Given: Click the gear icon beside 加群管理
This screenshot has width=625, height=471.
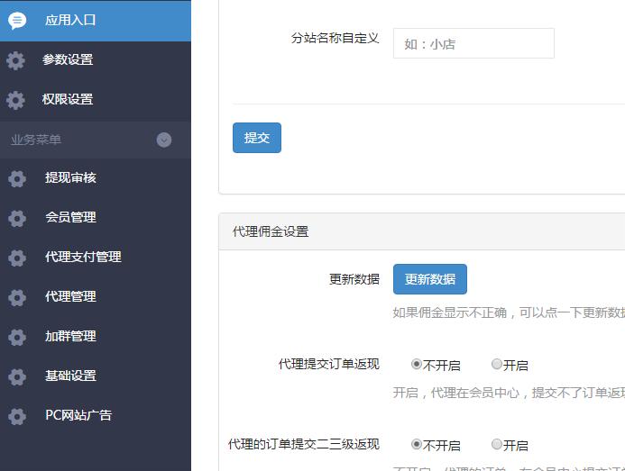Looking at the screenshot, I should (x=17, y=337).
